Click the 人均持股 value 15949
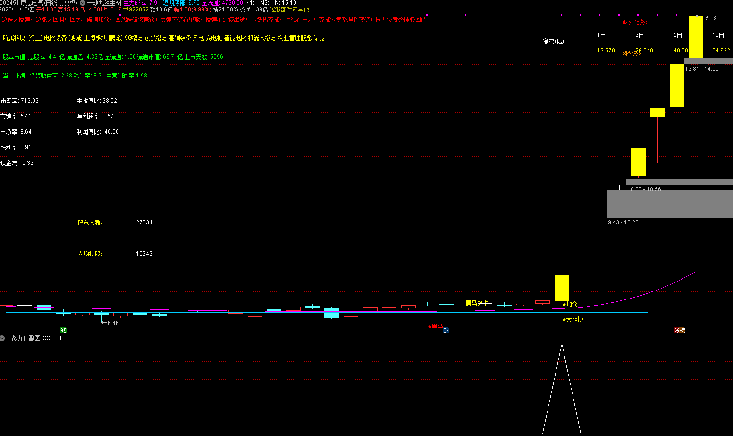The width and height of the screenshot is (733, 436). [144, 254]
